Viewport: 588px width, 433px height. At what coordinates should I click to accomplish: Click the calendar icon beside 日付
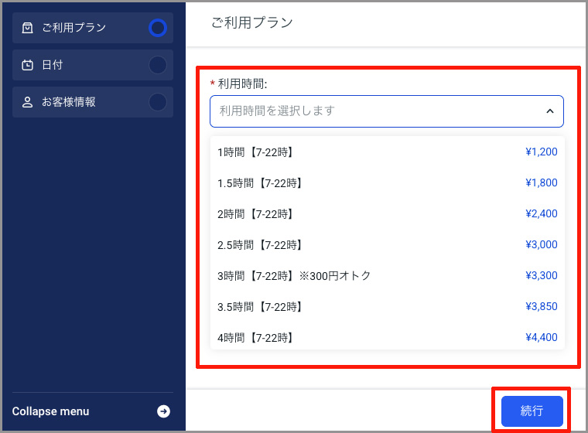27,65
